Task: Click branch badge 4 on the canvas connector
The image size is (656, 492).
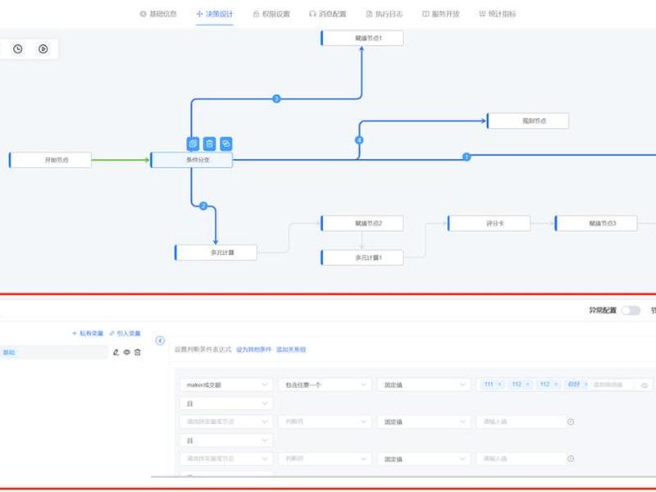Action: (x=359, y=140)
